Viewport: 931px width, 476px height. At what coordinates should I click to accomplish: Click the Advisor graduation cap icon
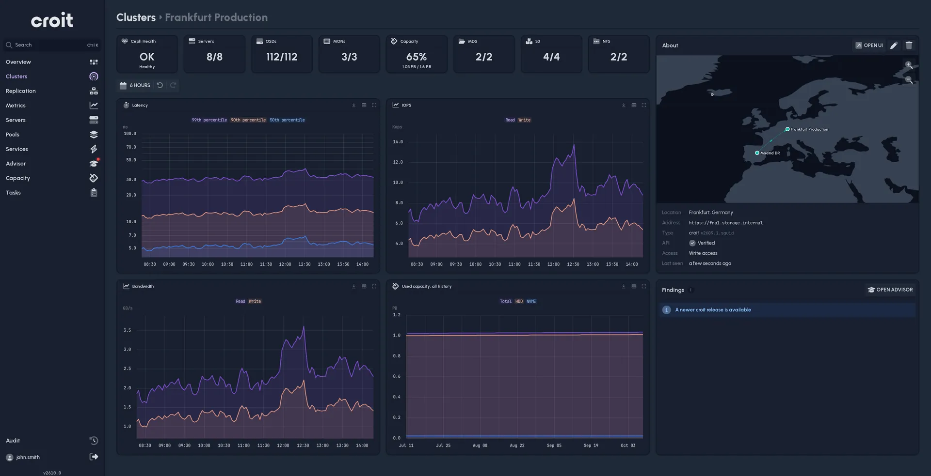[94, 164]
